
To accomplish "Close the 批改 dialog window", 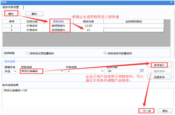I will click(x=171, y=2).
